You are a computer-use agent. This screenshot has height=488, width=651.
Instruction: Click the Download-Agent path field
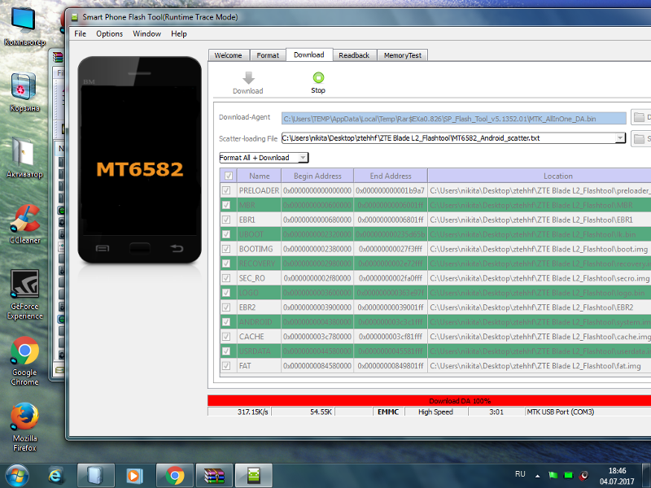[x=454, y=119]
